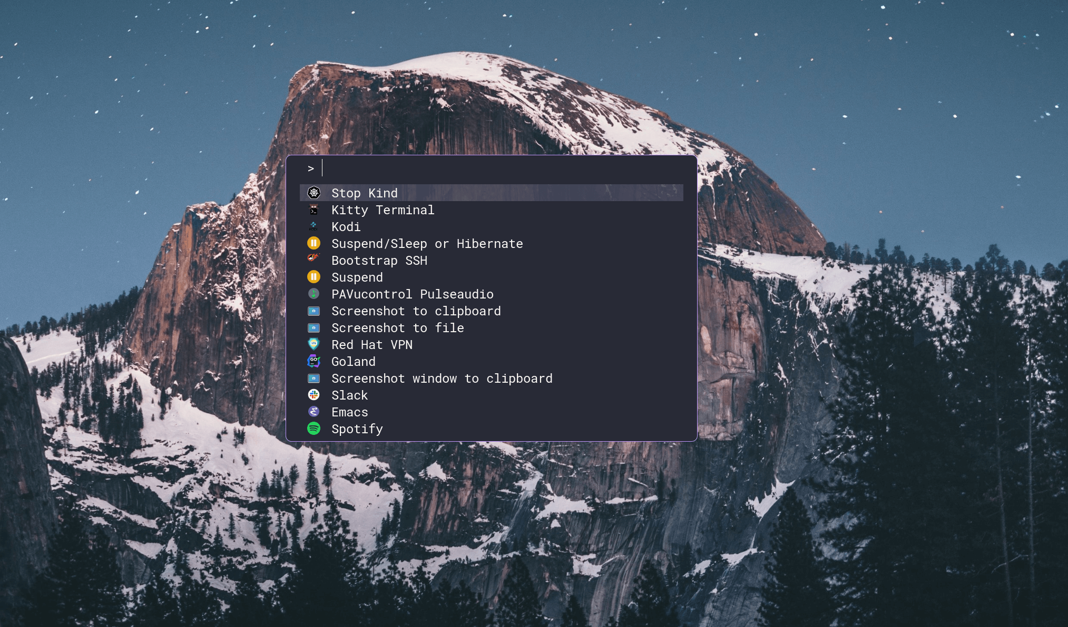Run Screenshot to clipboard
The width and height of the screenshot is (1068, 627).
pos(416,311)
